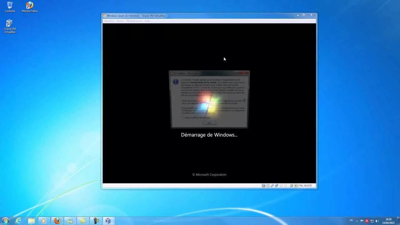
Task: Open Windows Explorer from the taskbar
Action: pos(31,221)
